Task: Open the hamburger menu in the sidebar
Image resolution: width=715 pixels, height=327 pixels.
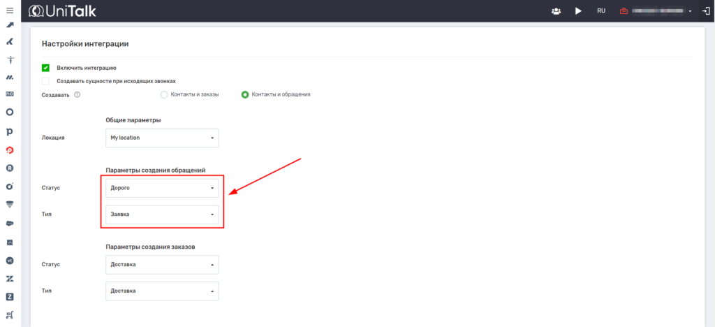Action: (10, 10)
